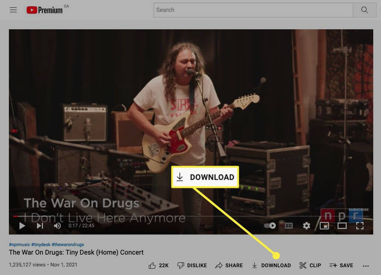The height and width of the screenshot is (275, 381).
Task: Open more actions three-dot menu
Action: (x=366, y=266)
